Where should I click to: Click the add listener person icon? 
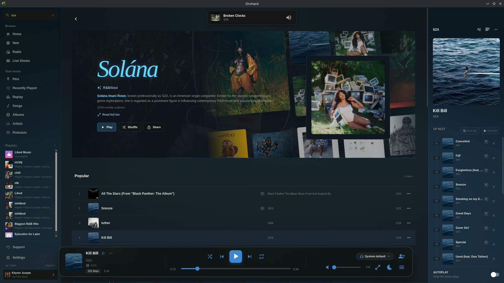click(x=402, y=256)
